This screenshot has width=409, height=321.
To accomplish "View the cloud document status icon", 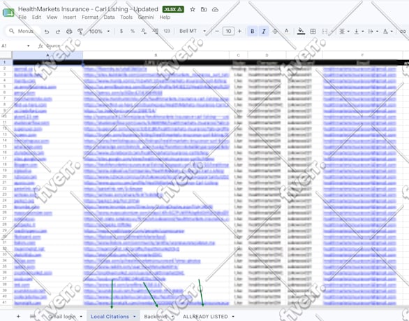I will [x=215, y=9].
